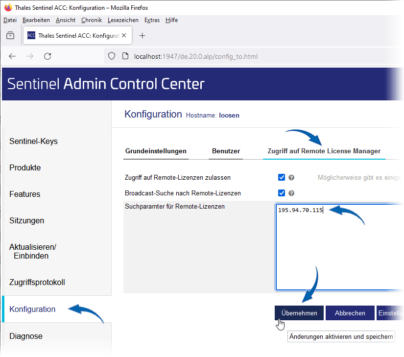The height and width of the screenshot is (357, 404).
Task: Reload the current page
Action: 48,56
